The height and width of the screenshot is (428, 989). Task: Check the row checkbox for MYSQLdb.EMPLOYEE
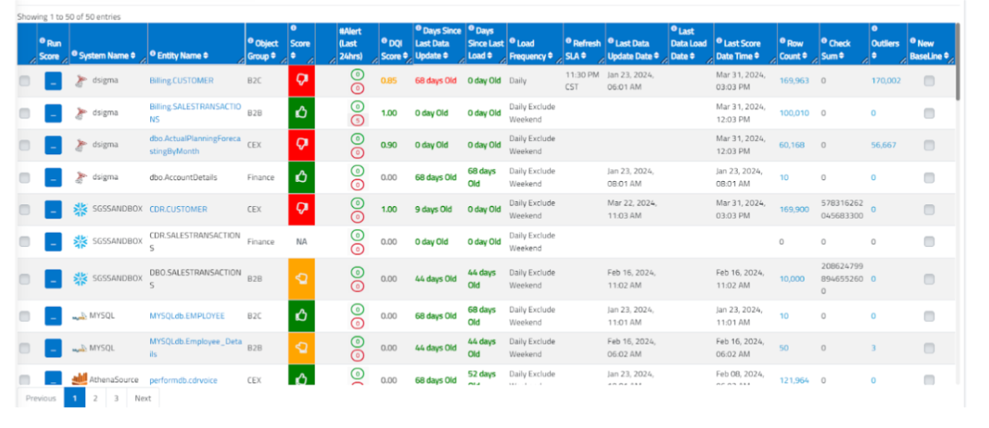[x=25, y=316]
